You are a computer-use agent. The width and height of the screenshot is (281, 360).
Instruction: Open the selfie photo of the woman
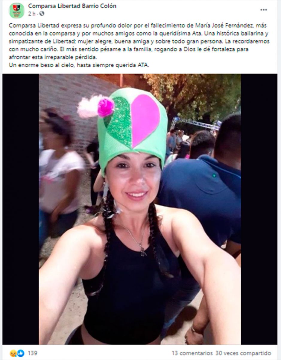coord(140,209)
